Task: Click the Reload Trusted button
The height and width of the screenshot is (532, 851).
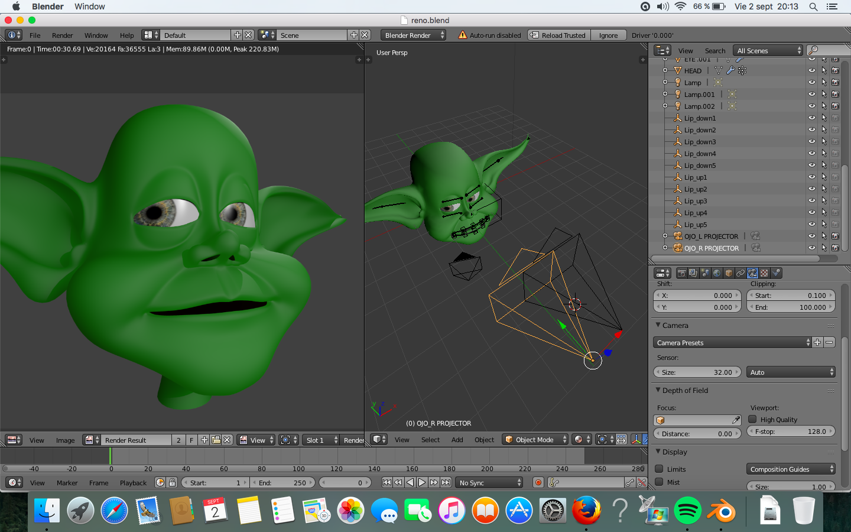Action: (x=558, y=35)
